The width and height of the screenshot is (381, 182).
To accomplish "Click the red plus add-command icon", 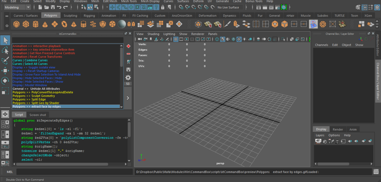I will [x=128, y=46].
